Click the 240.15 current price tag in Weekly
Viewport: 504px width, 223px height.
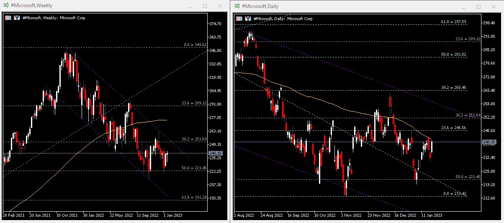click(216, 153)
